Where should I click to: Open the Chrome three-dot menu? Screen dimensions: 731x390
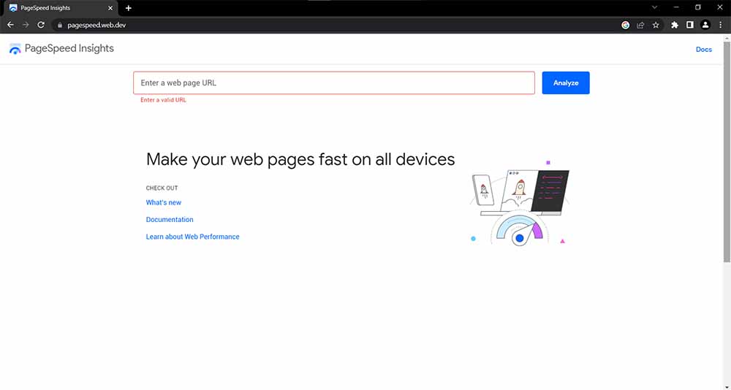coord(720,25)
